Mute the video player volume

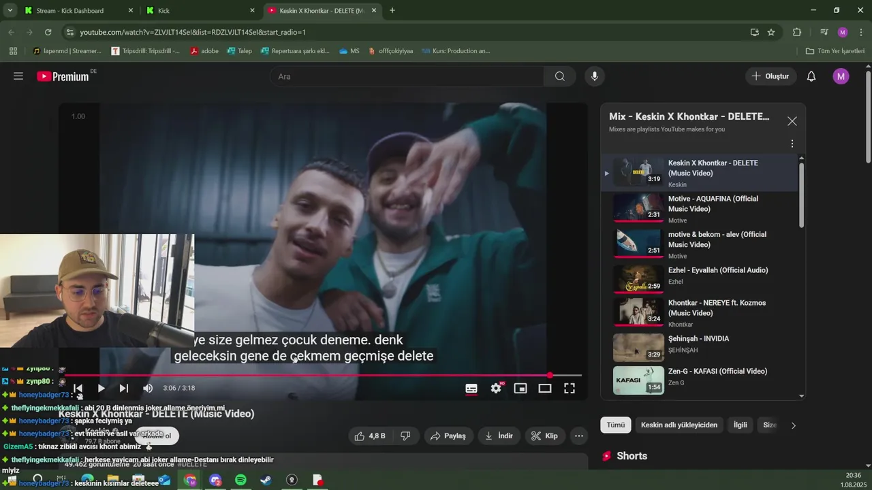pos(148,388)
